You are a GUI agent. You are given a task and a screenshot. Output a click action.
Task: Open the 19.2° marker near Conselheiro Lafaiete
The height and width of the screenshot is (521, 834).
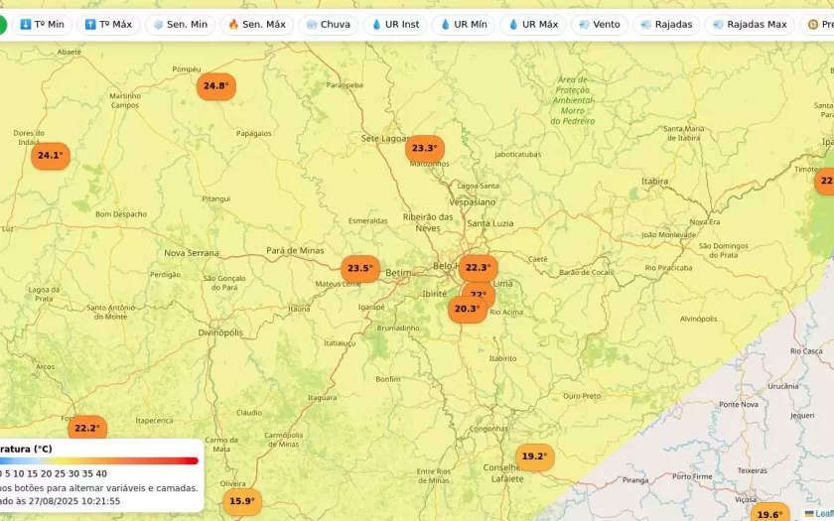(534, 456)
